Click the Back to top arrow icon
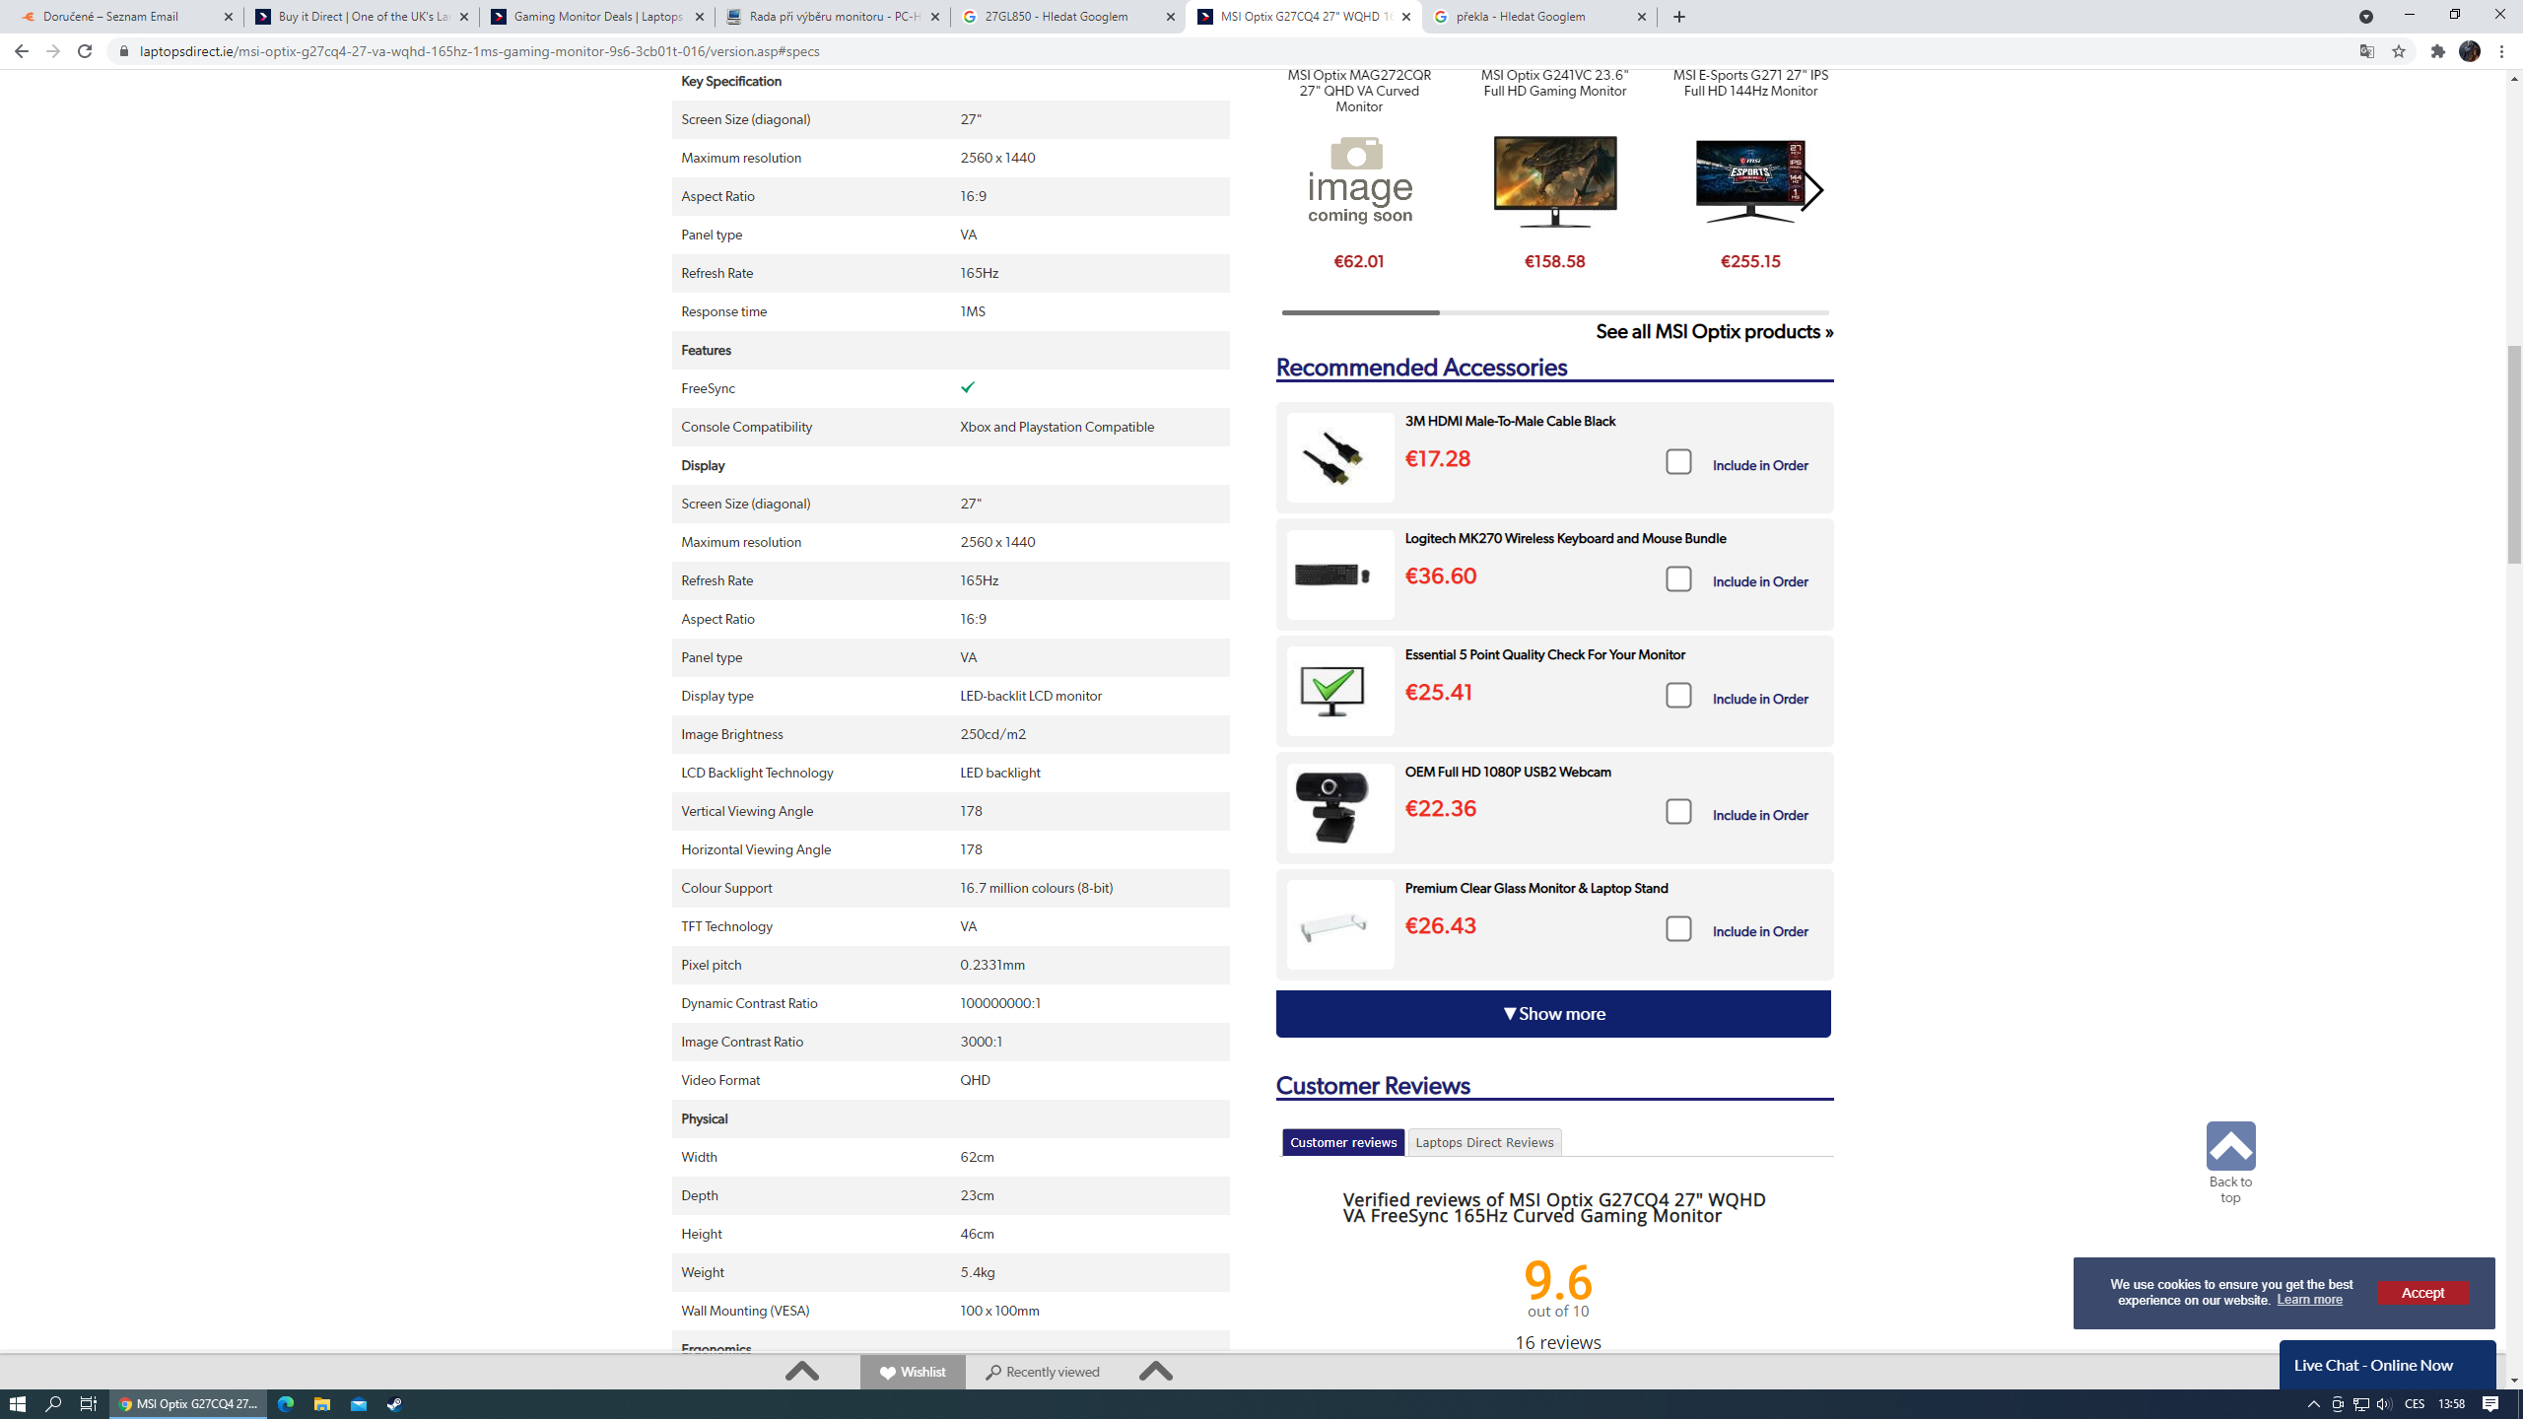This screenshot has height=1419, width=2523. coord(2230,1146)
